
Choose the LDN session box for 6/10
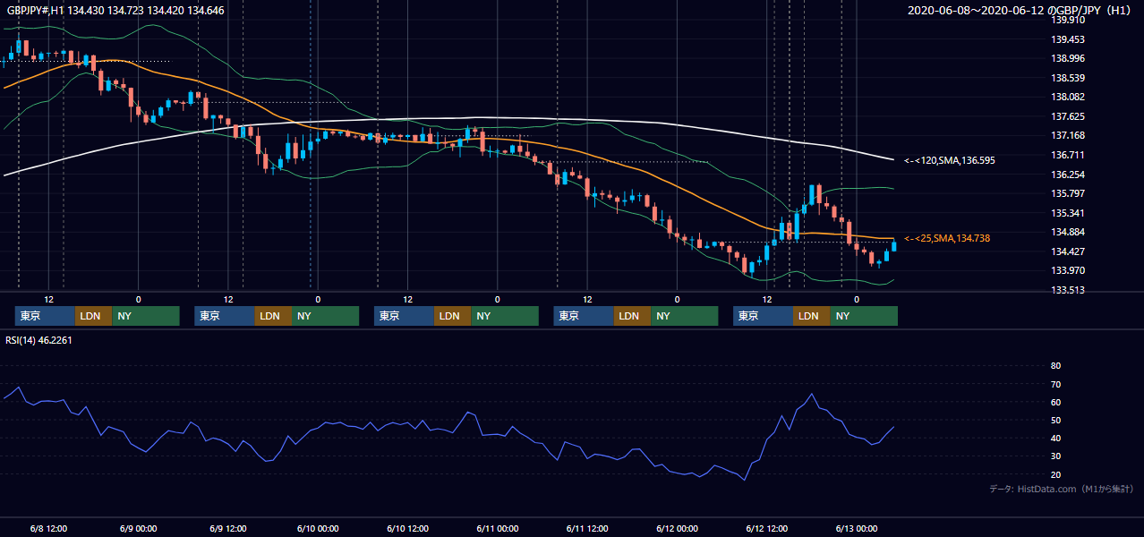click(453, 316)
